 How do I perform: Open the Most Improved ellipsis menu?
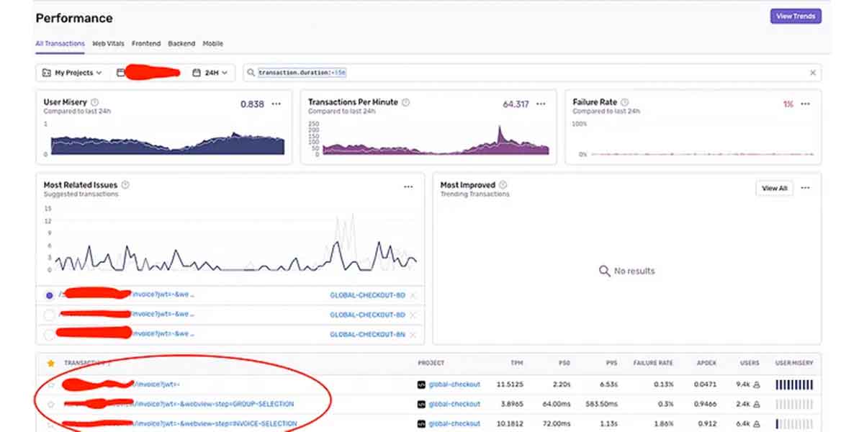coord(805,188)
